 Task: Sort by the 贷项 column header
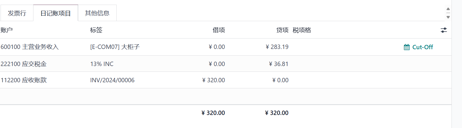(x=282, y=30)
